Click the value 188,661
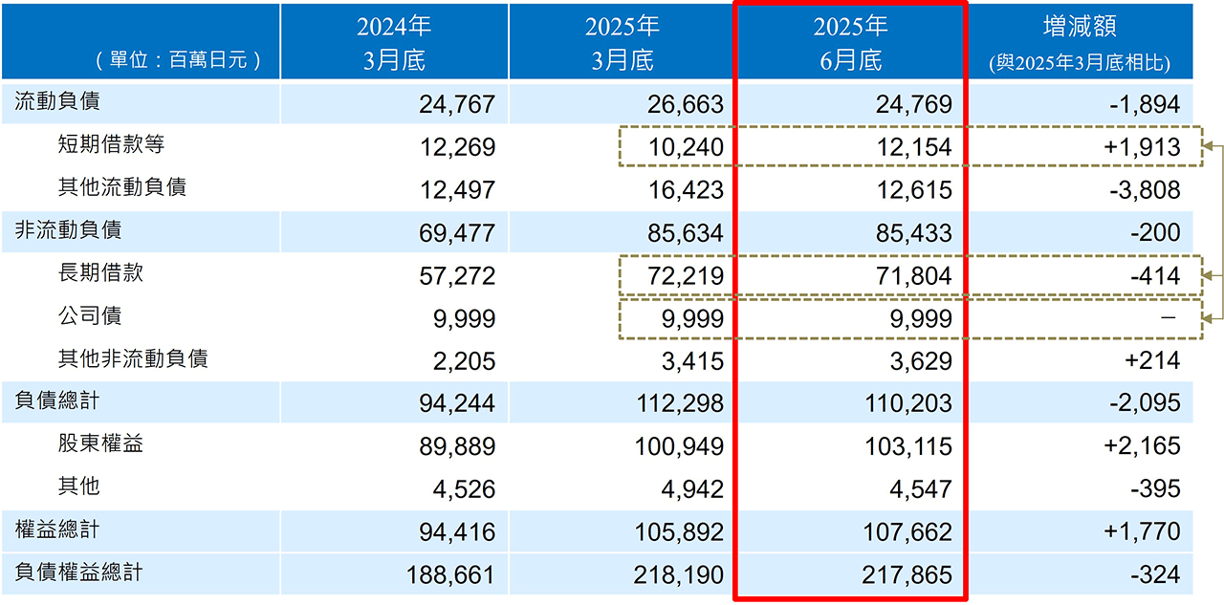Viewport: 1224px width, 605px height. (451, 575)
